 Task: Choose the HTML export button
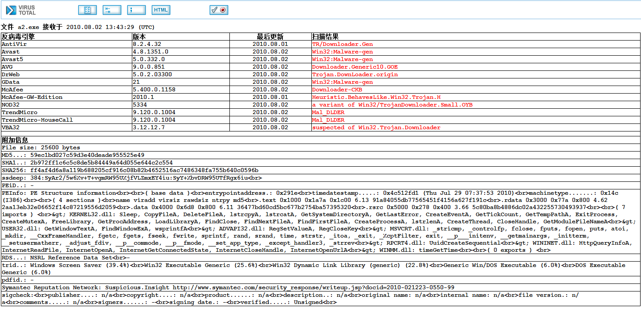click(x=161, y=10)
